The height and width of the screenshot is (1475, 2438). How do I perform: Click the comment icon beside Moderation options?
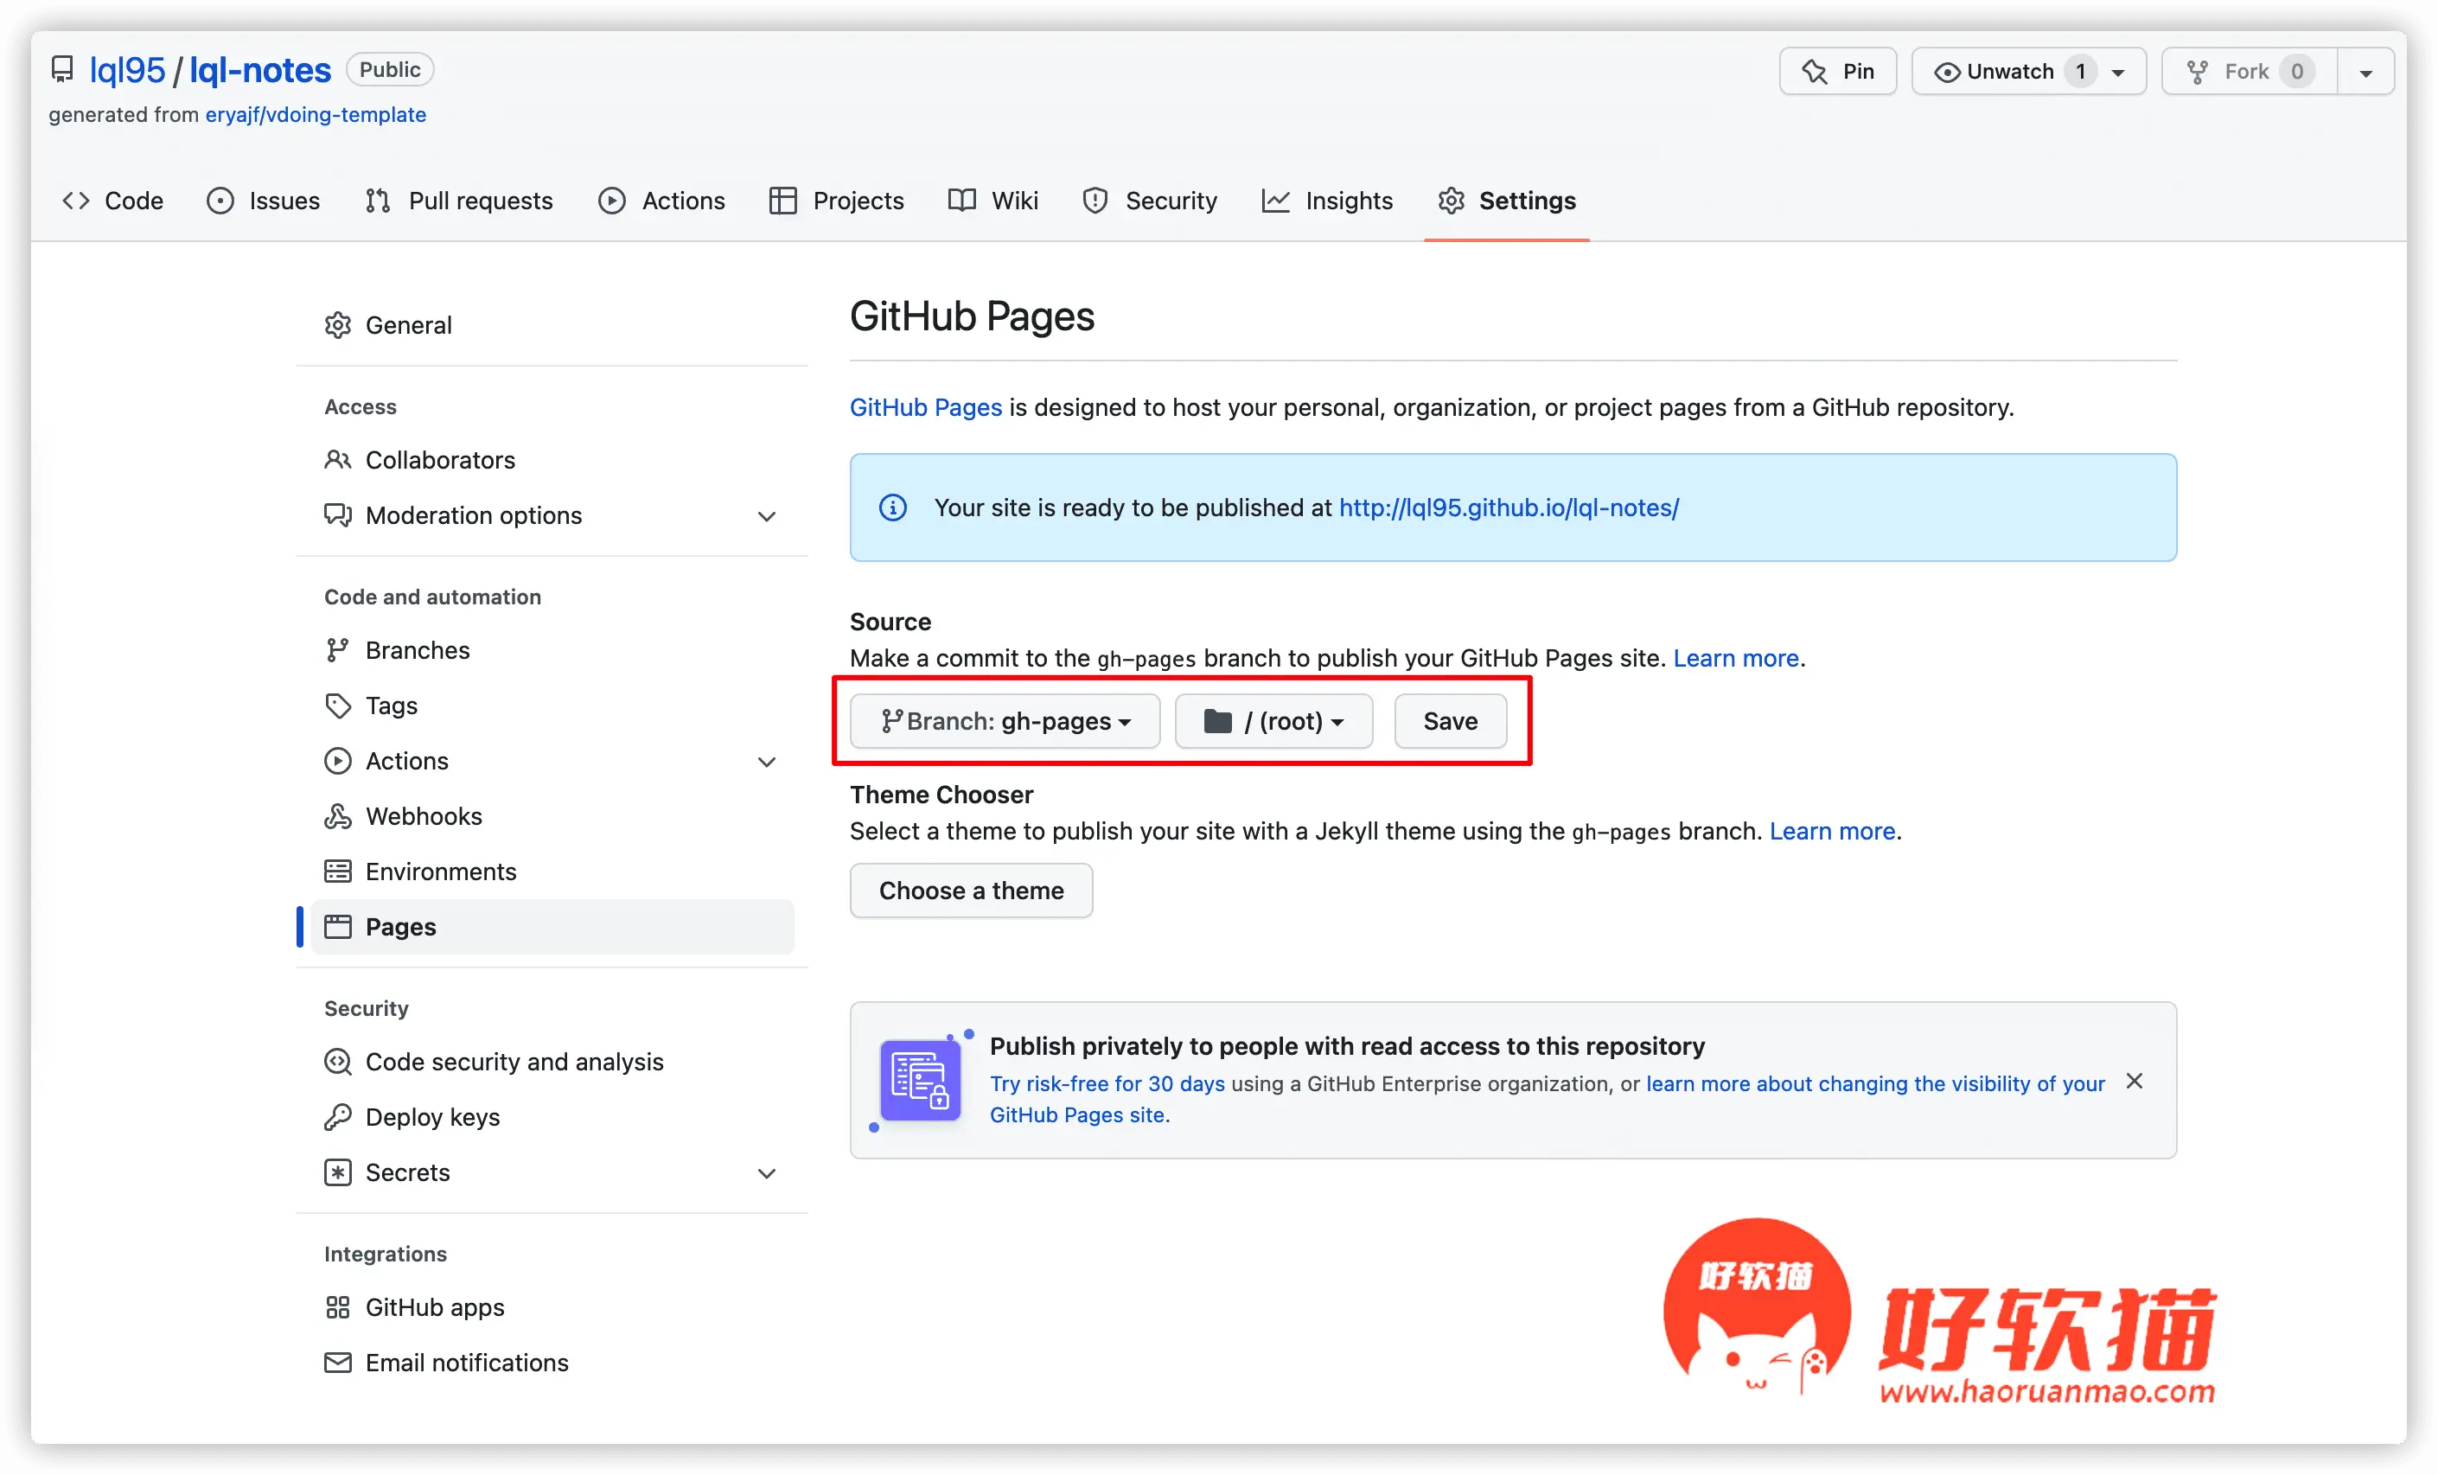coord(338,515)
